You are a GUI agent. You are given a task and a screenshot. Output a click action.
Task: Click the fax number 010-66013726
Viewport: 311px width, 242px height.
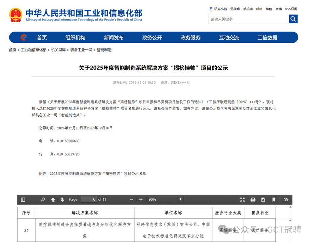[69, 154]
